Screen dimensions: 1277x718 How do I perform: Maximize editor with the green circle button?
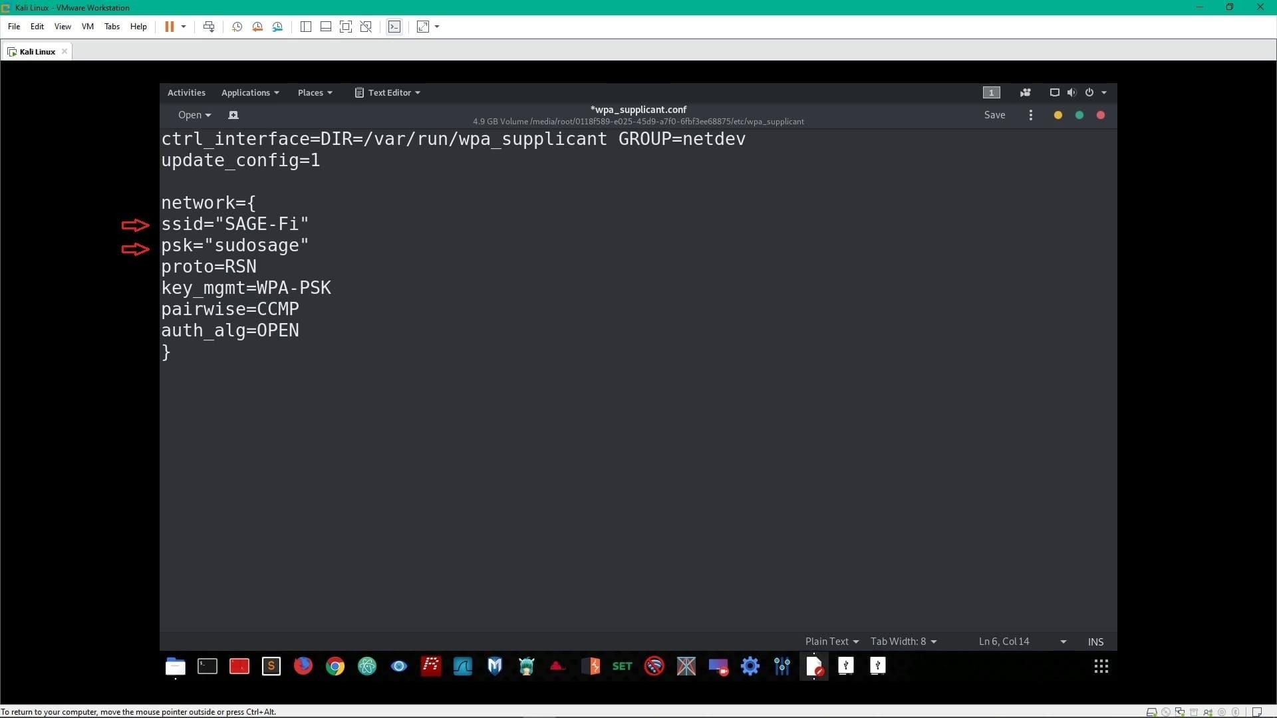1079,115
